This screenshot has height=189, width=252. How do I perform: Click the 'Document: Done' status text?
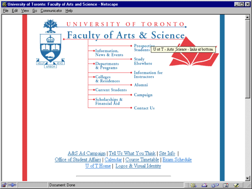[x=62, y=185]
